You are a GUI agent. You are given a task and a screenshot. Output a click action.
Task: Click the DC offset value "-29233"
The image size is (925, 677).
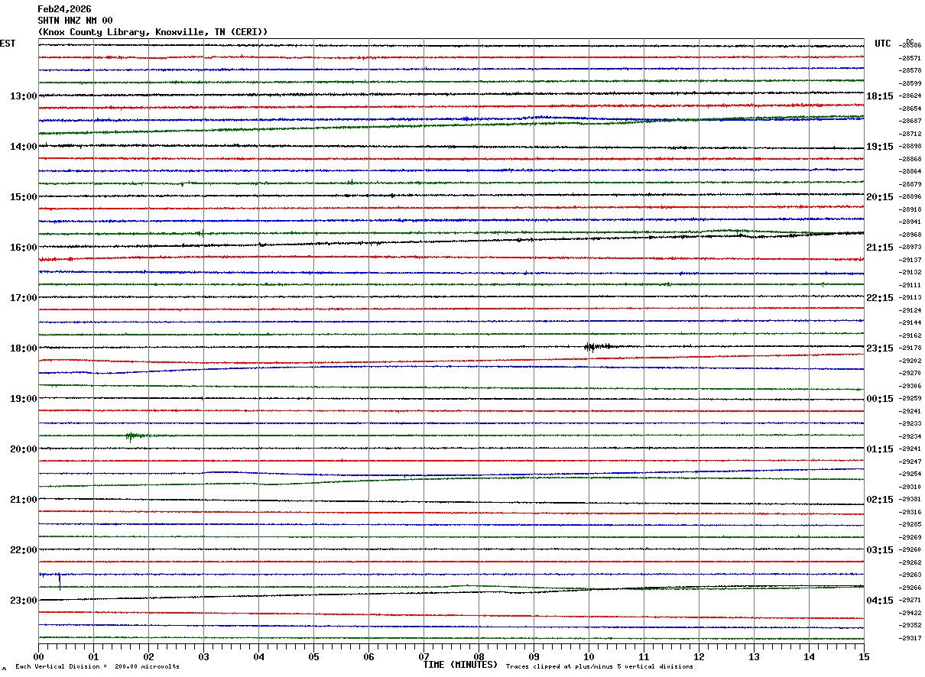pyautogui.click(x=910, y=423)
